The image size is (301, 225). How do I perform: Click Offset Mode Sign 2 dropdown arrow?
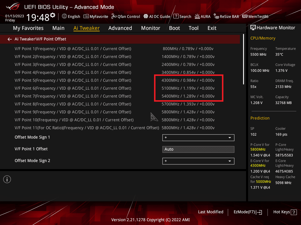point(230,161)
